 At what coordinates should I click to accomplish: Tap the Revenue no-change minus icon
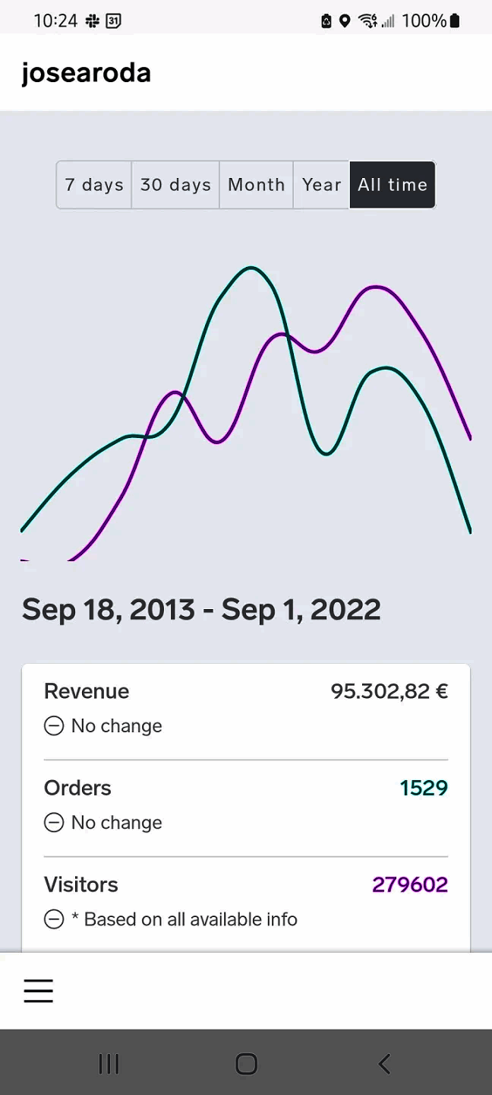[x=54, y=726]
